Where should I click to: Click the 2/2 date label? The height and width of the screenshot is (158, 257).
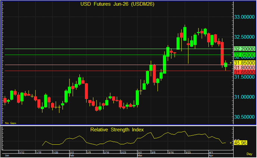[x=72, y=152]
